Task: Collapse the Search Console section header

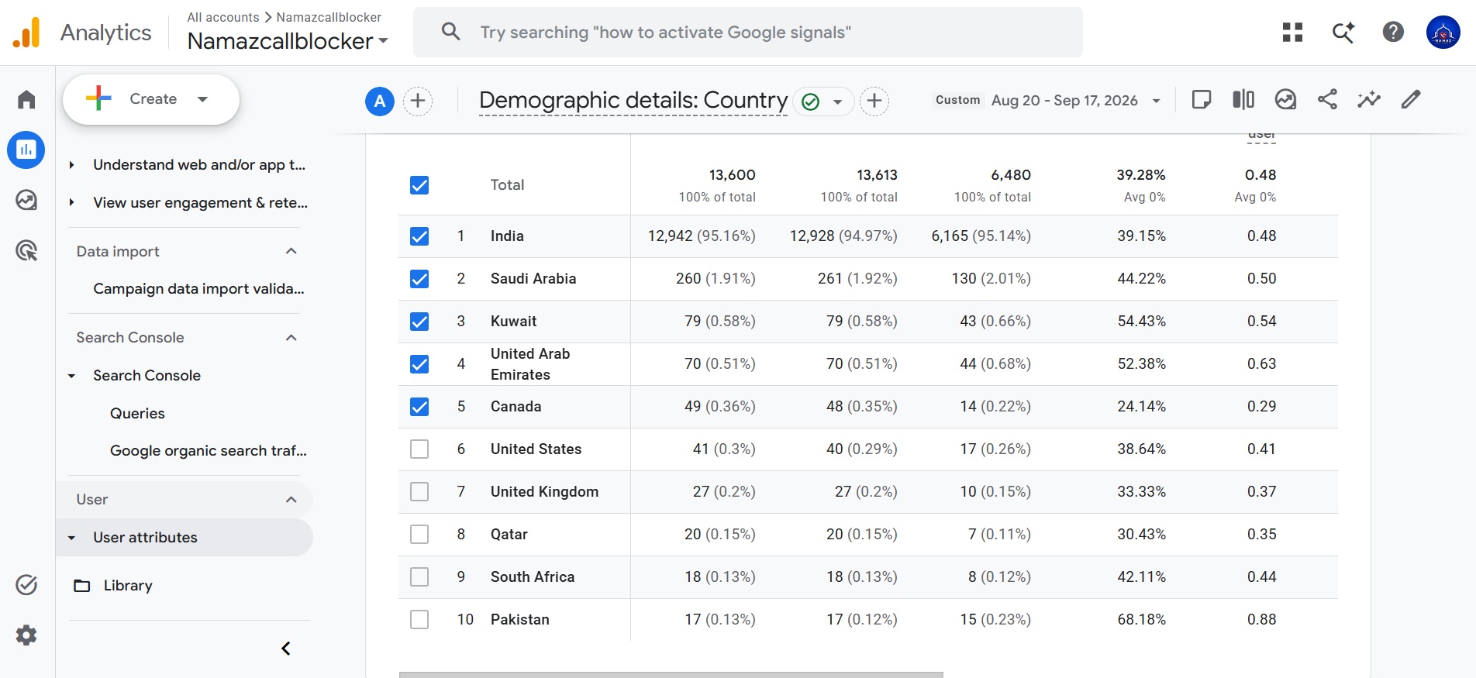Action: click(291, 338)
